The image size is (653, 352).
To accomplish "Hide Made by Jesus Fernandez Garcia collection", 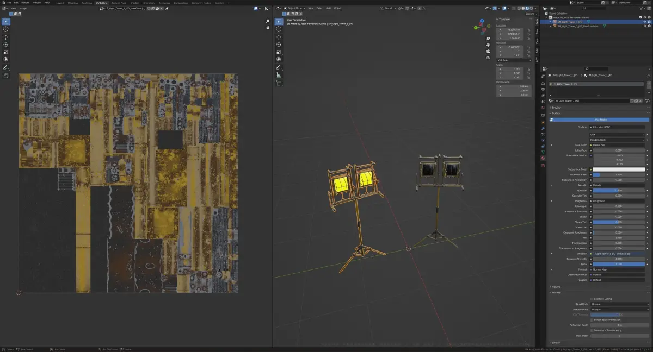I will pos(645,17).
